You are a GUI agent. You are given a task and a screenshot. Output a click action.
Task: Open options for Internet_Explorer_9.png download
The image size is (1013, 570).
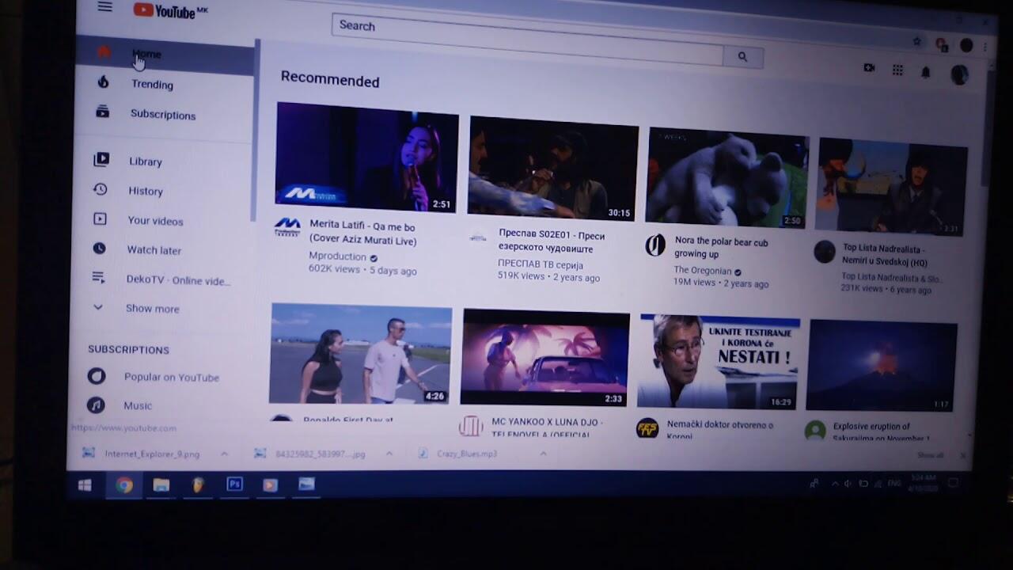click(x=225, y=454)
